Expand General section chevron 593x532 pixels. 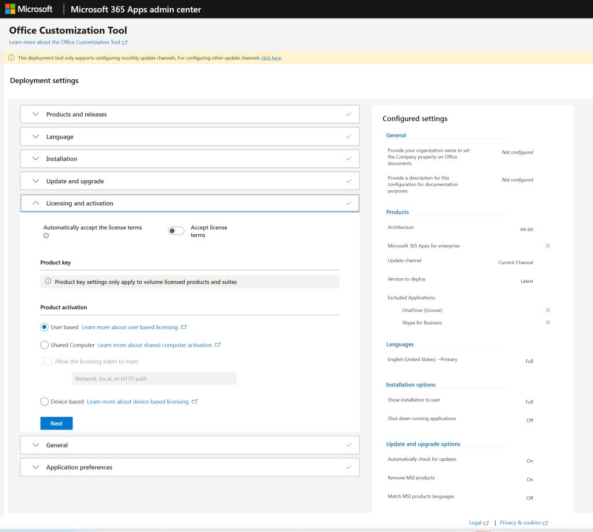(35, 445)
